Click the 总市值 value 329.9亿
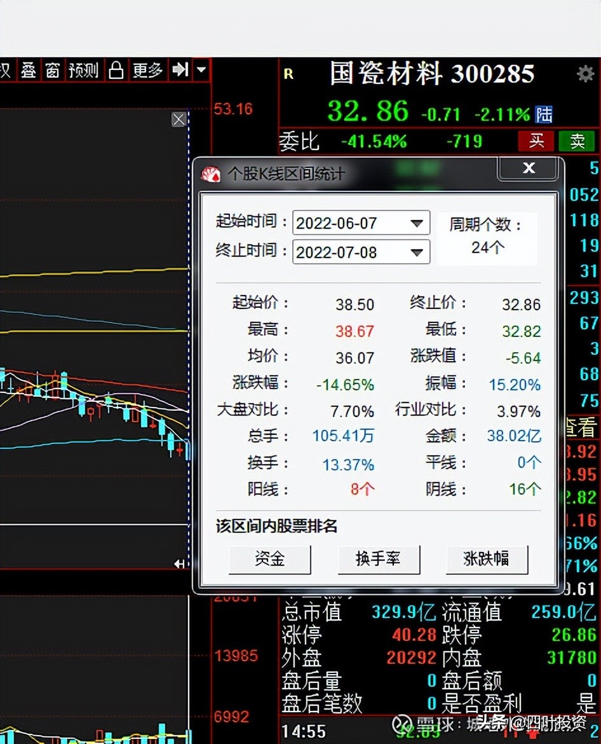Viewport: 601px width, 744px height. pos(404,612)
